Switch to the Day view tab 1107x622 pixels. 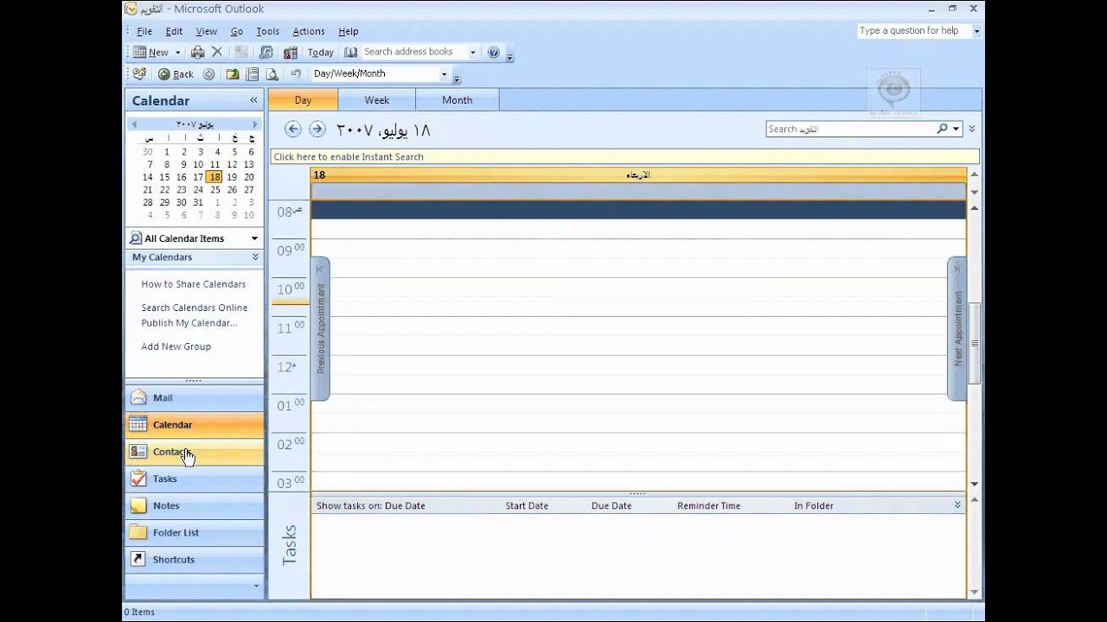coord(303,100)
